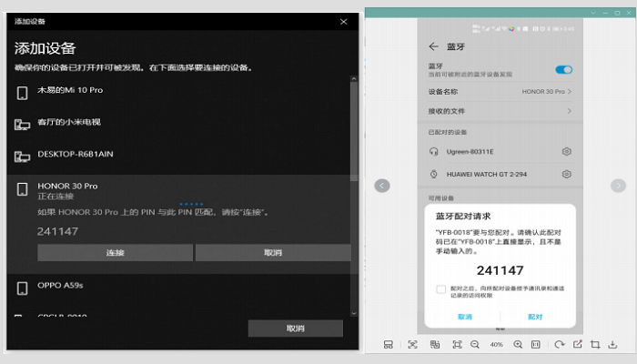The height and width of the screenshot is (364, 637).
Task: Click the PIN 241147 in Windows dialog
Action: (x=57, y=231)
